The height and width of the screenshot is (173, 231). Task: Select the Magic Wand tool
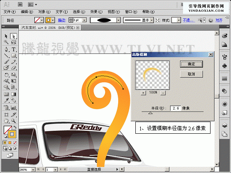click(x=6, y=42)
